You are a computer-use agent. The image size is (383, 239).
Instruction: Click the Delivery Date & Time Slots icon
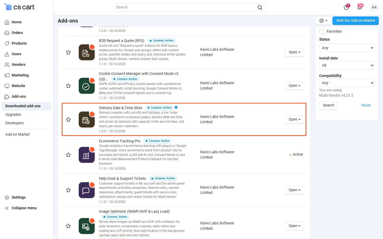click(87, 119)
